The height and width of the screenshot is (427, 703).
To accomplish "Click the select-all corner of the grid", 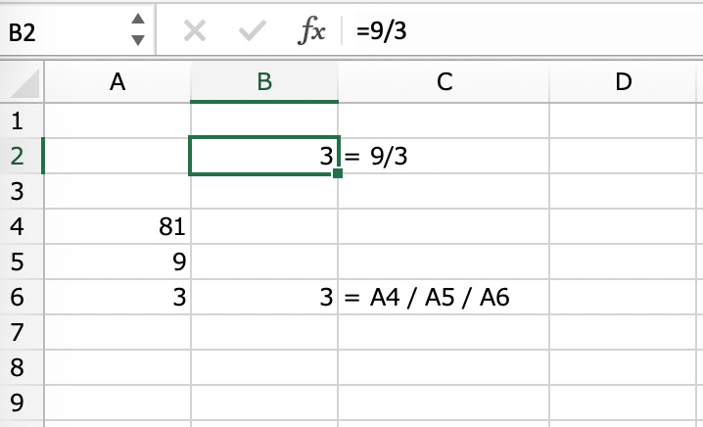I will 22,82.
